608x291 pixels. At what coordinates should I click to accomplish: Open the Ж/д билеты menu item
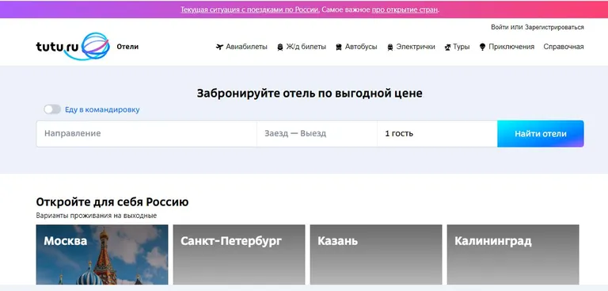306,47
